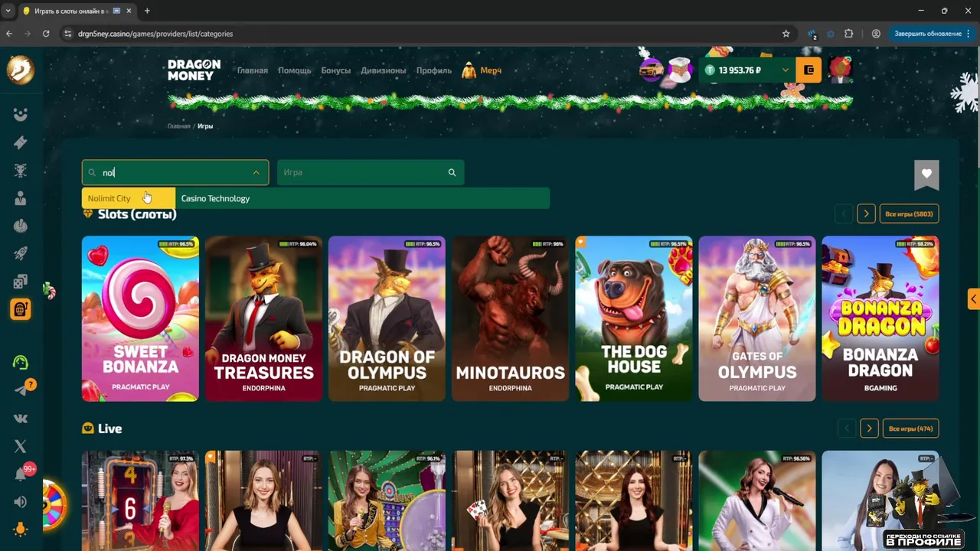This screenshot has width=980, height=551.
Task: Open the Помощь menu item
Action: [x=295, y=70]
